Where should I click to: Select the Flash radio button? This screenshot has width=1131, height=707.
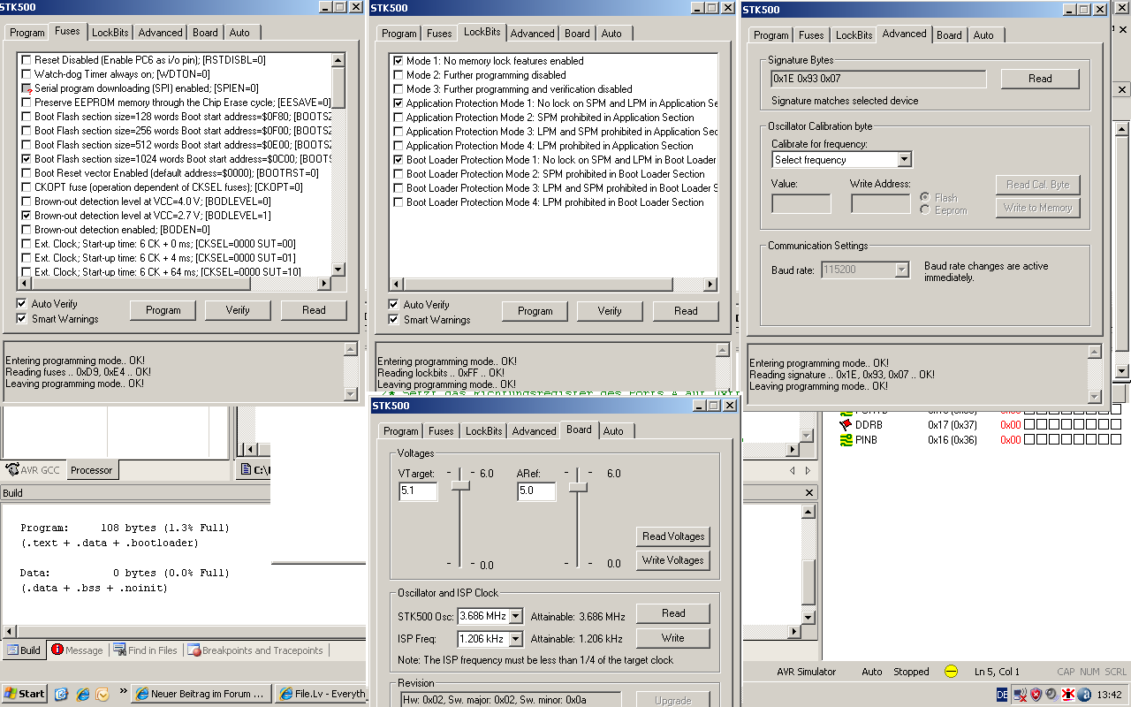(925, 198)
